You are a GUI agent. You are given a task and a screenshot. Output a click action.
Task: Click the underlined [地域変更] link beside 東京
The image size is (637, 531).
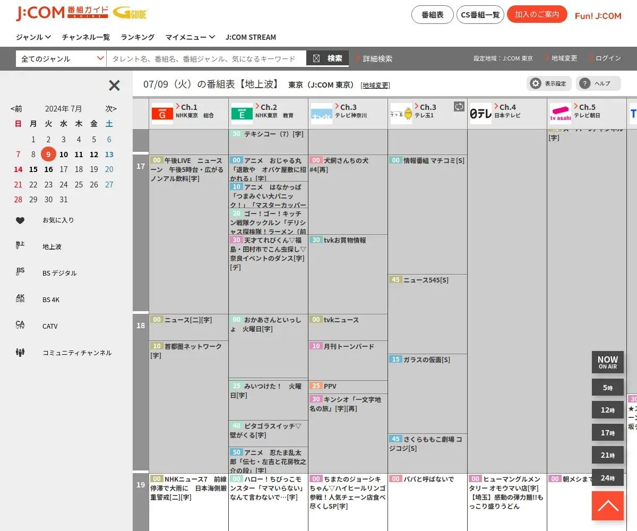pos(375,85)
